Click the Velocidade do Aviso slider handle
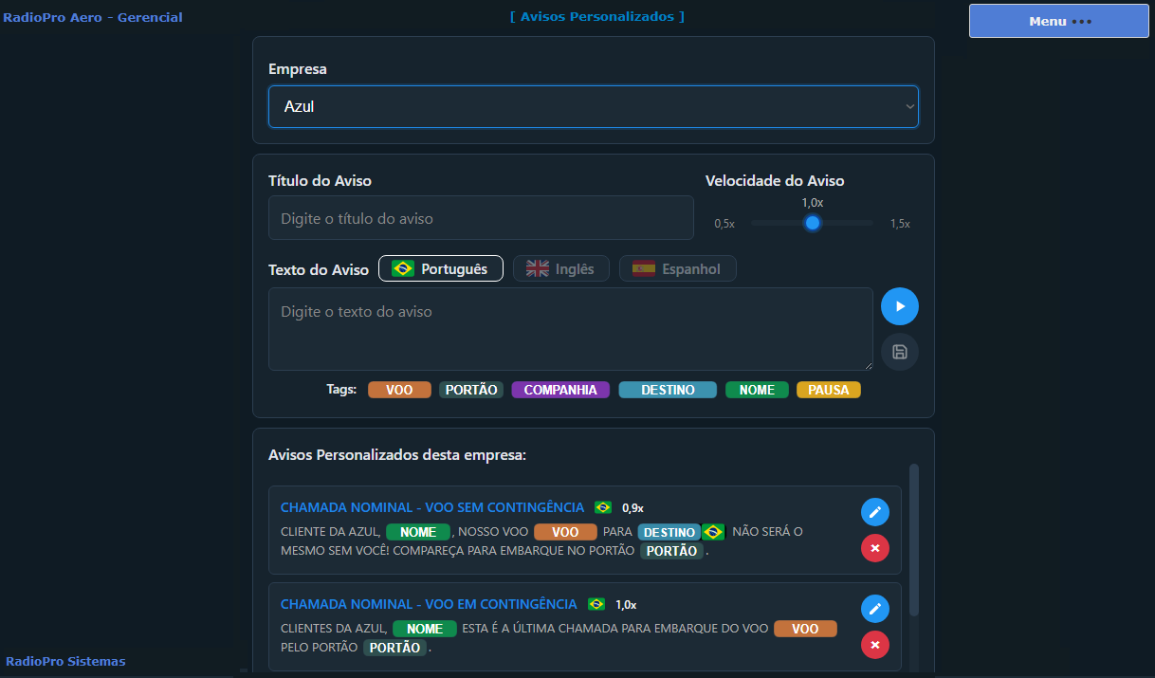Screen dimensions: 1155x678 tap(812, 223)
